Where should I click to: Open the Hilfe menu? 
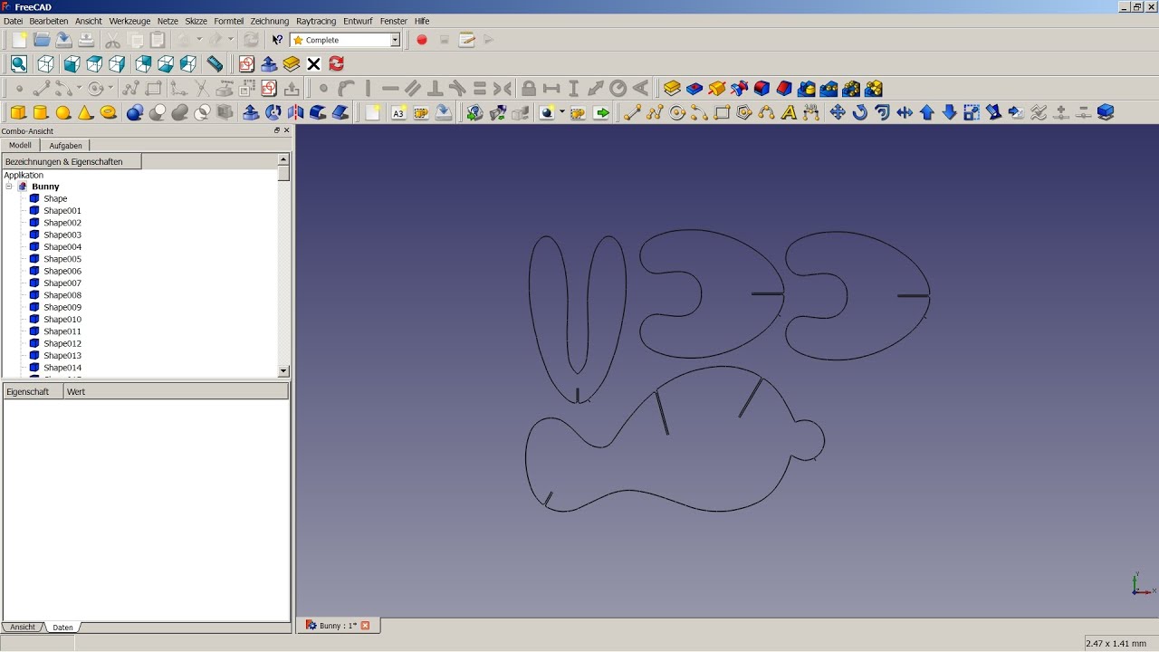click(x=422, y=21)
